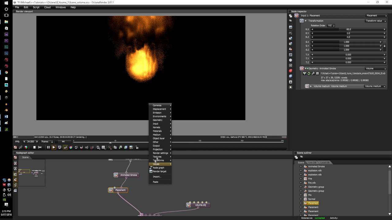
Task: Click the blue cube icon in inspector sidebar
Action: point(291,76)
